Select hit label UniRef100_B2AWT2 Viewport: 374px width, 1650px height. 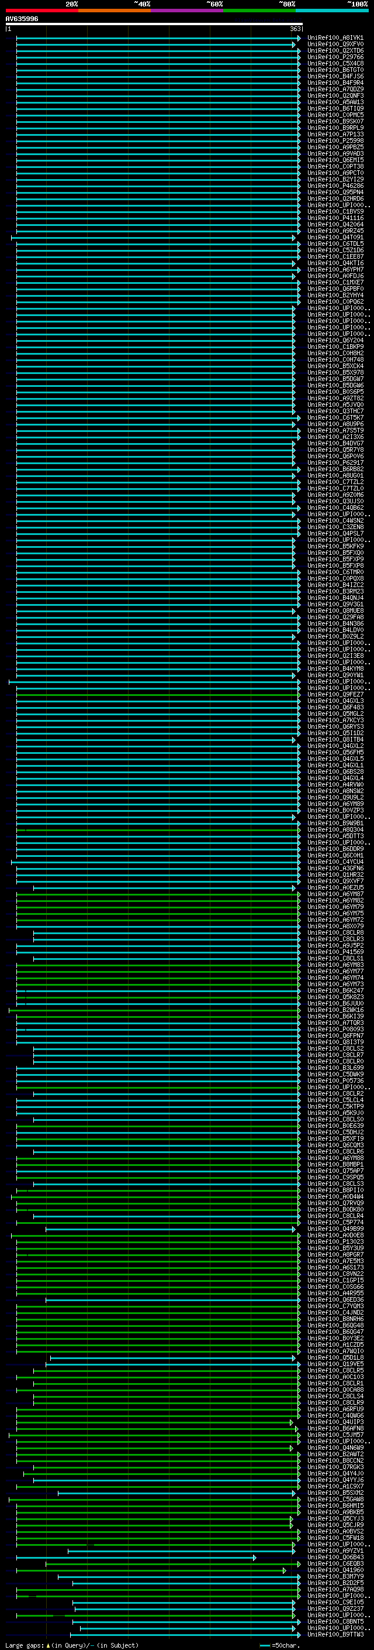pos(335,1455)
